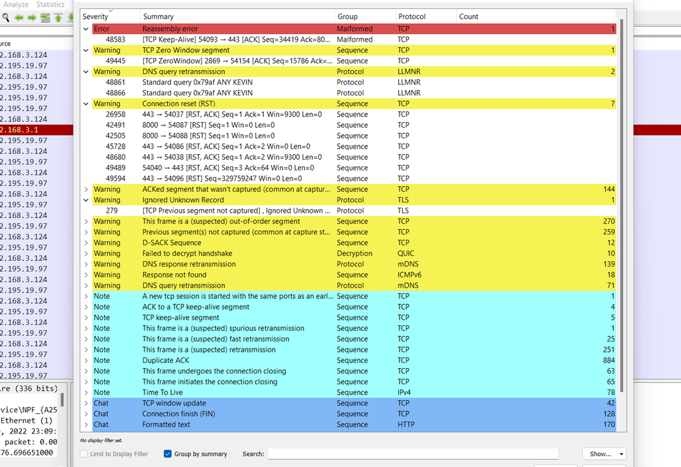
Task: Expand frame undergoes the connection closing
Action: pos(86,372)
